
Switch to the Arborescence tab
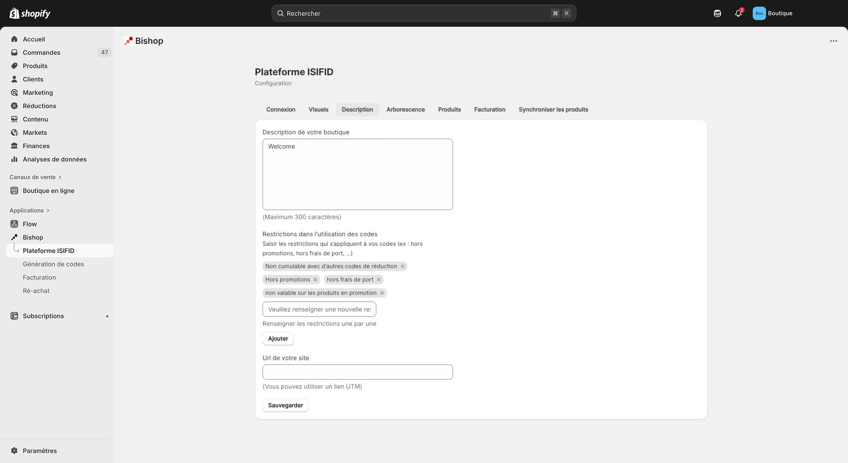[405, 110]
